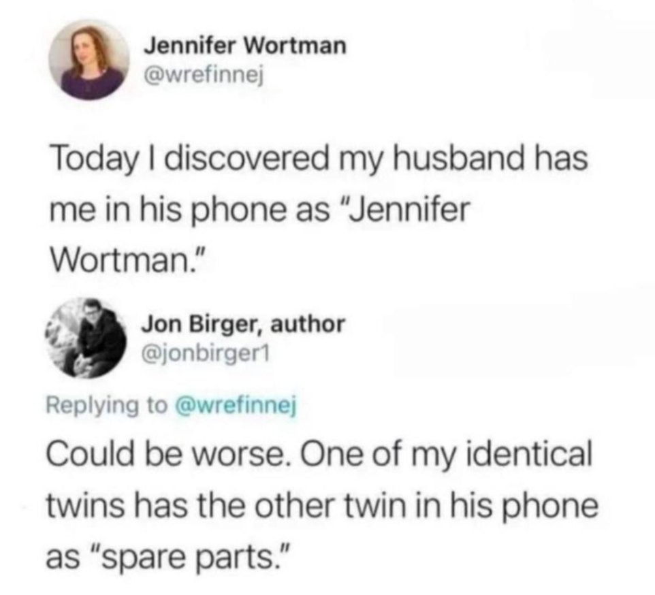Click the quoted word "Wortman." in tweet
The width and height of the screenshot is (655, 595).
[x=128, y=261]
